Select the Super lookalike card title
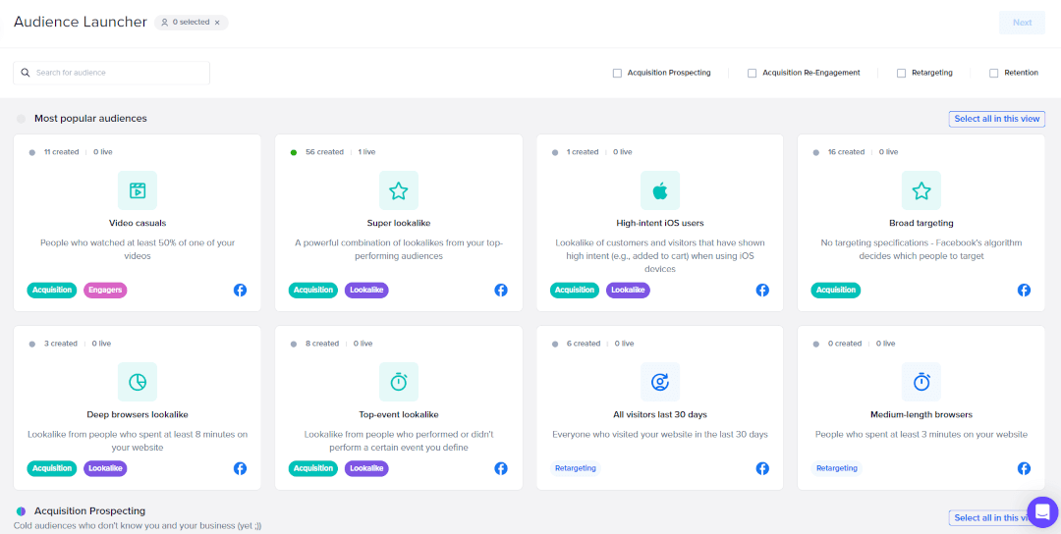1061x534 pixels. coord(399,223)
